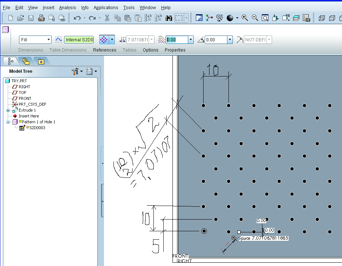The width and height of the screenshot is (342, 266).
Task: Open the View menu
Action: click(x=33, y=8)
